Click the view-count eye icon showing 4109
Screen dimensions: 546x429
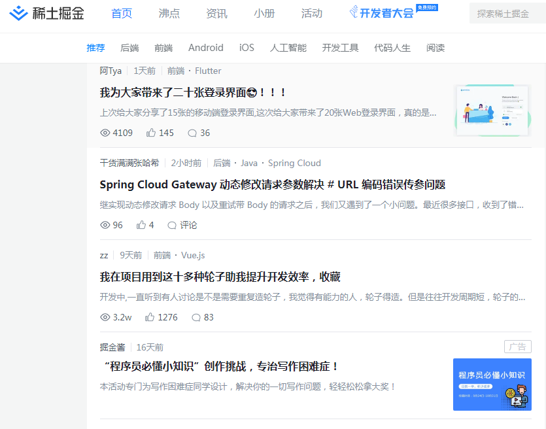(x=105, y=133)
